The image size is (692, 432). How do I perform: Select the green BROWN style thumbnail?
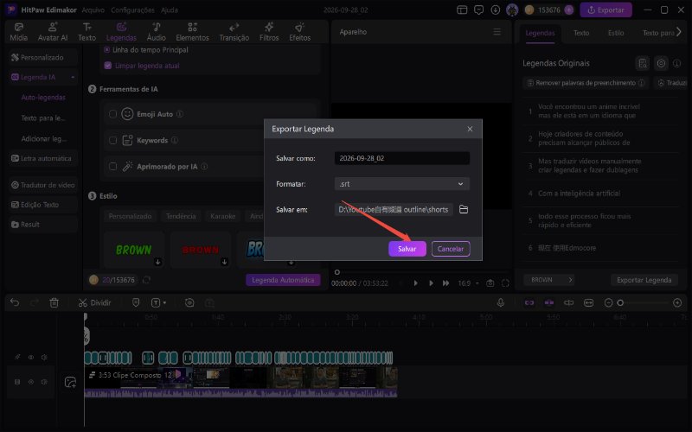point(134,250)
